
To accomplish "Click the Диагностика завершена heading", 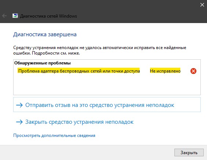I will point(45,34).
